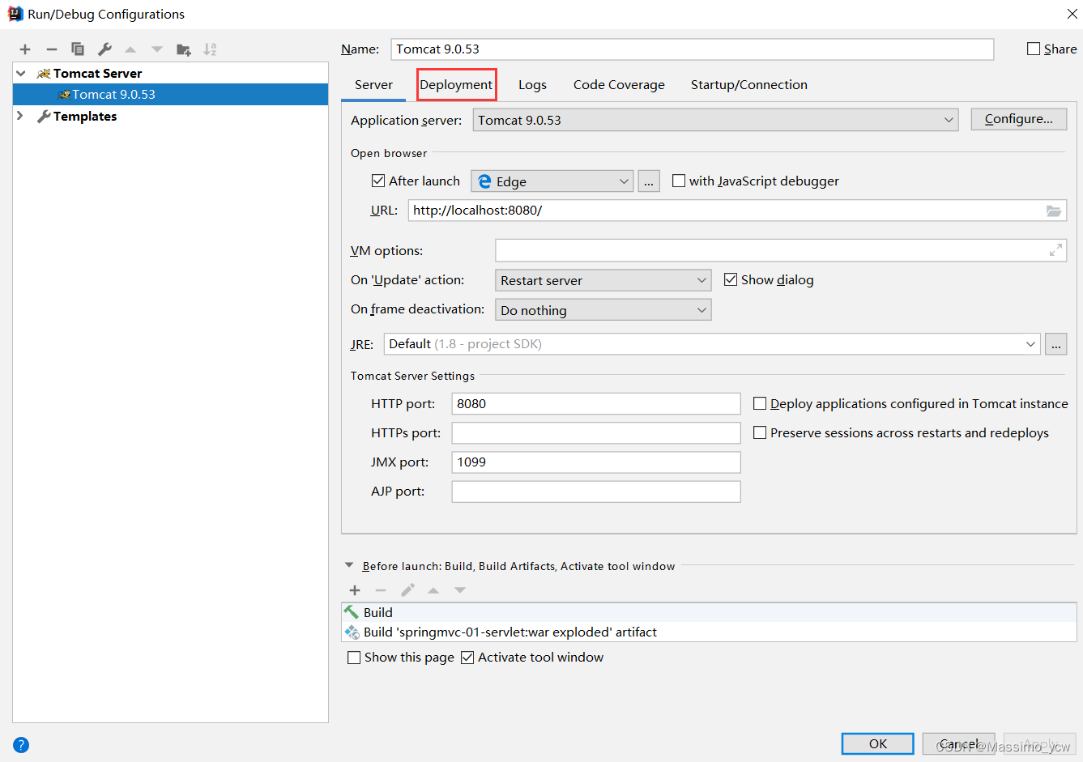1083x762 pixels.
Task: Enable Deploy applications configured in Tomcat instance
Action: click(x=760, y=403)
